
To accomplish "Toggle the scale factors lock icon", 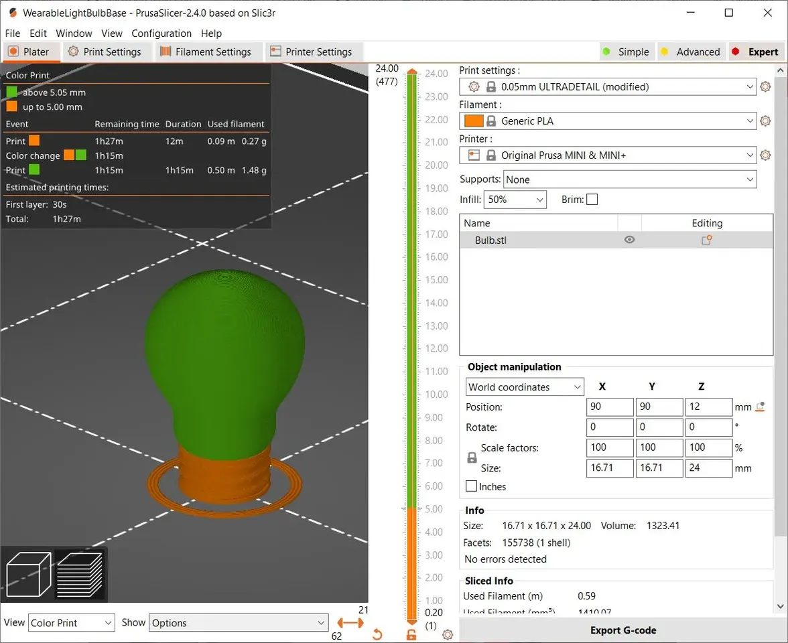I will 472,457.
